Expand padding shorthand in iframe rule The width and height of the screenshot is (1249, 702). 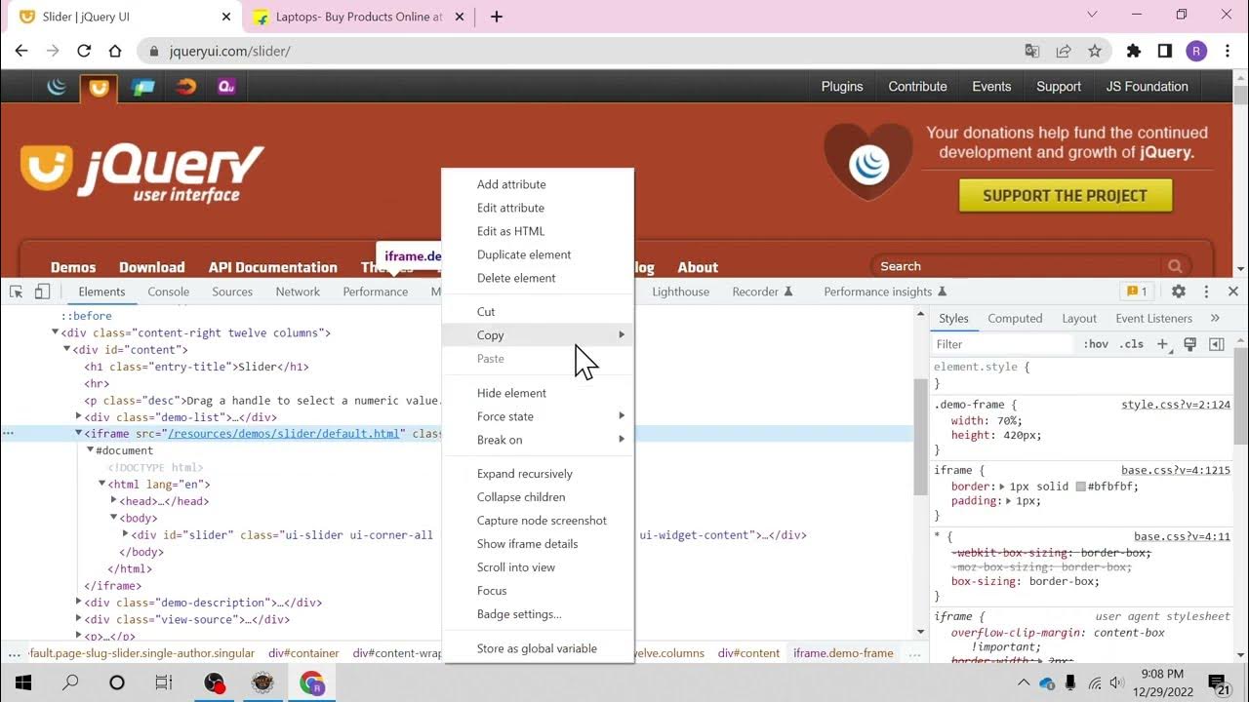(1010, 501)
